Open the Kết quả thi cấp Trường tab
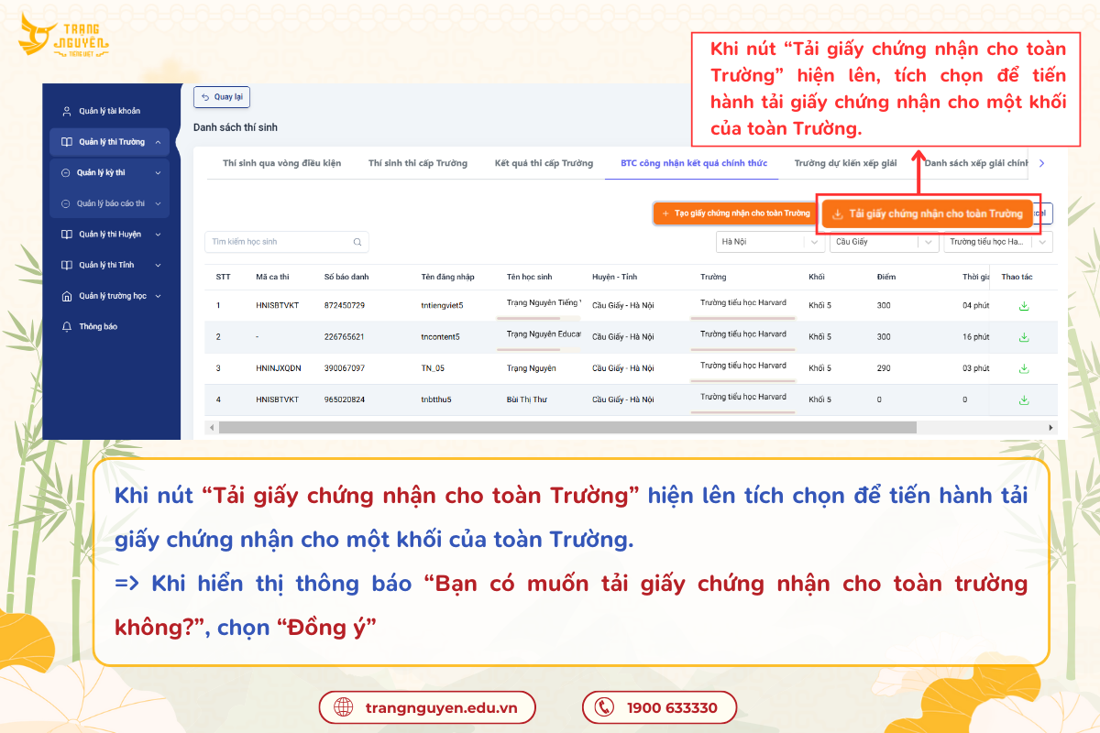1100x733 pixels. [x=544, y=163]
